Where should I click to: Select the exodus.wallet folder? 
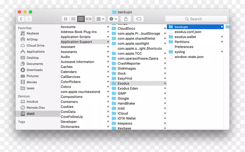pos(195,37)
